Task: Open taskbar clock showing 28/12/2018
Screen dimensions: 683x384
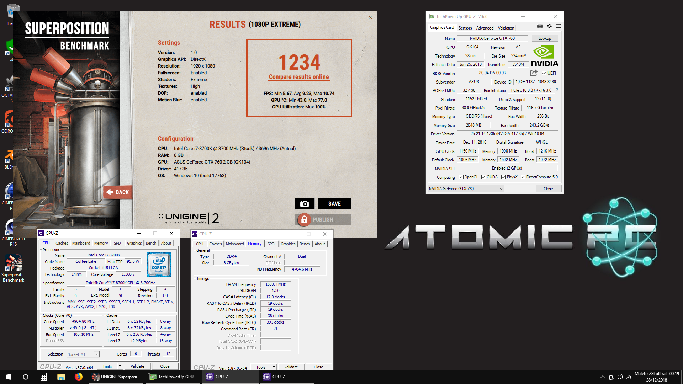Action: click(657, 377)
